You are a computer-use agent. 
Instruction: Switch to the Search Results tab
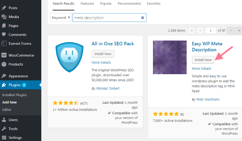click(64, 4)
